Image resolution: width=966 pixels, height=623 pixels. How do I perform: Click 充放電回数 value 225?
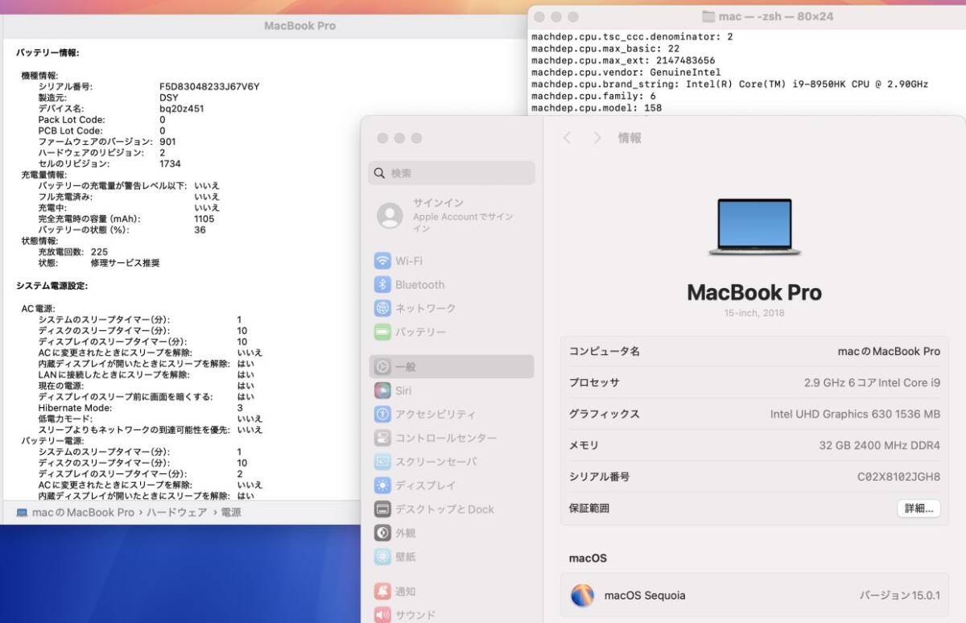pyautogui.click(x=99, y=252)
